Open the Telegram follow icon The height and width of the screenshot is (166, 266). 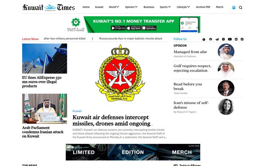tap(217, 39)
